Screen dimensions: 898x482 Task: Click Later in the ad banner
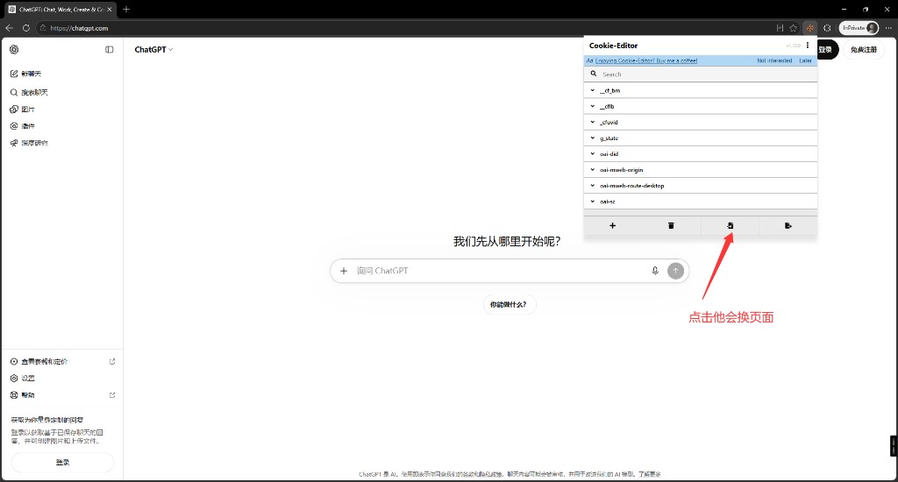[x=805, y=60]
